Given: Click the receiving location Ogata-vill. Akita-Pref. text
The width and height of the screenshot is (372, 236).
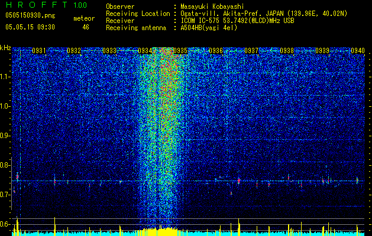Looking at the screenshot, I should (264, 14).
